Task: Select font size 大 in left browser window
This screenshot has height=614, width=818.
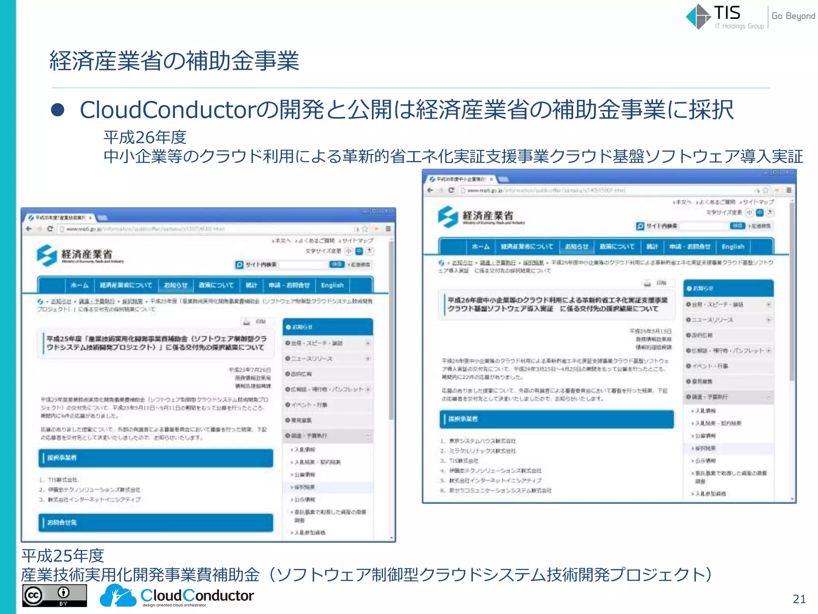Action: point(369,251)
